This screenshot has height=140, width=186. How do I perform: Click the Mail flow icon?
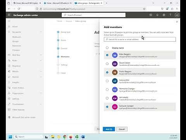pos(9,55)
